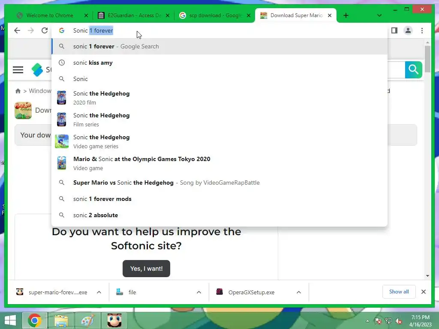The width and height of the screenshot is (439, 329).
Task: Expand options for file download
Action: (199, 292)
